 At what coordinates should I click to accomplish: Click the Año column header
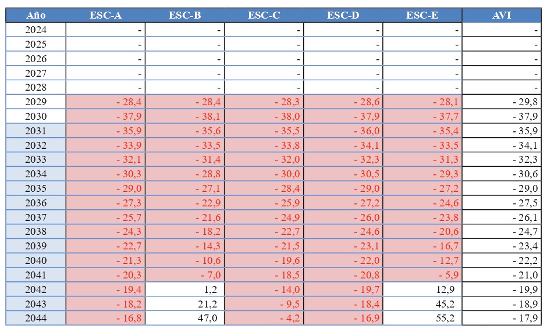coord(36,16)
